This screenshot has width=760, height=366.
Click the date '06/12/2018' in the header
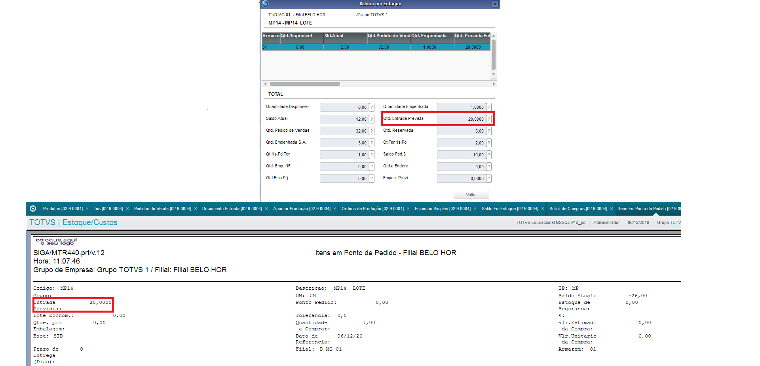point(638,222)
